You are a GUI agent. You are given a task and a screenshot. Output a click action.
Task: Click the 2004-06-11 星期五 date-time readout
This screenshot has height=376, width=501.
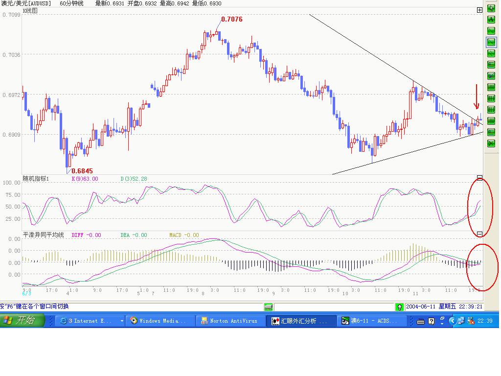(x=444, y=306)
